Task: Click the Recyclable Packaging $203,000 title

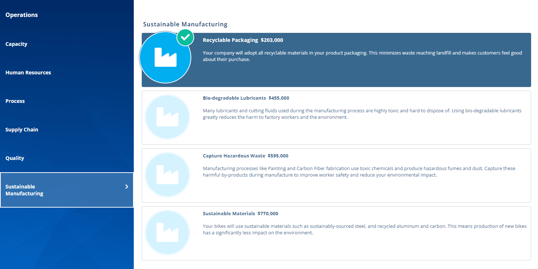Action: (243, 40)
